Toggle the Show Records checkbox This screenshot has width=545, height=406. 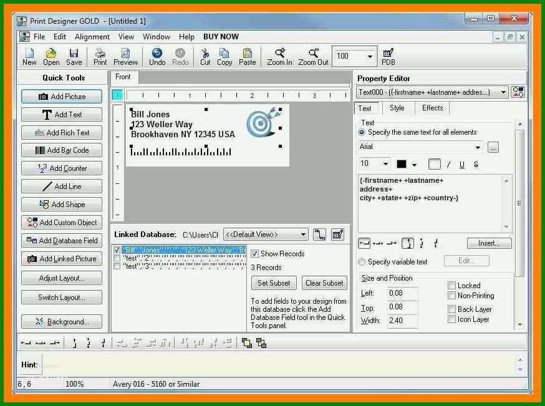click(255, 254)
